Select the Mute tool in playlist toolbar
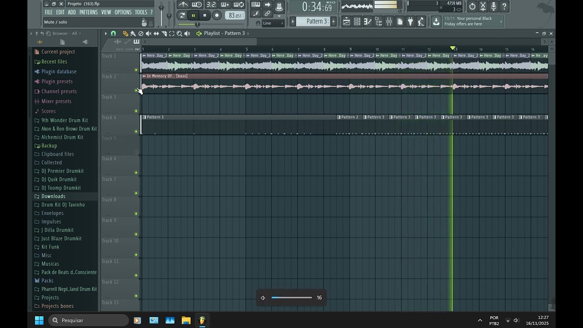 click(148, 33)
